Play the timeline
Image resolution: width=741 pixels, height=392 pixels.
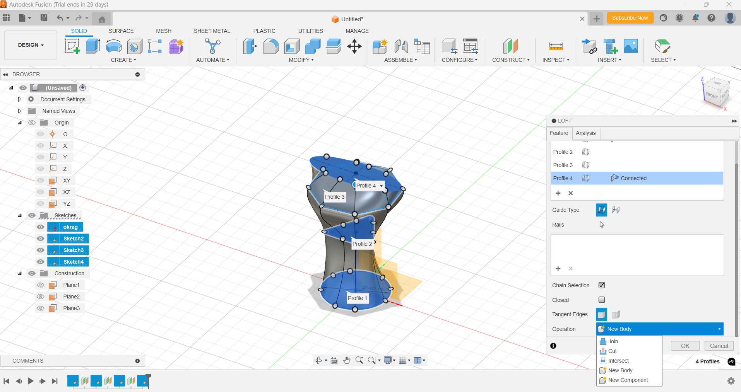(31, 381)
